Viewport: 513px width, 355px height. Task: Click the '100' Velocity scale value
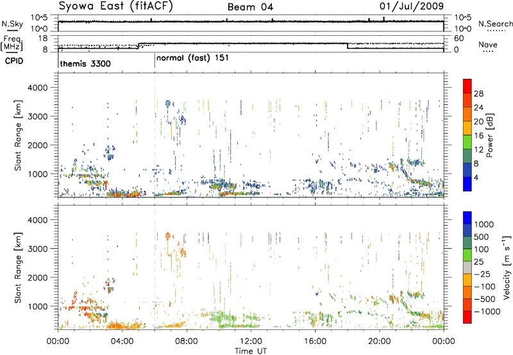(x=482, y=249)
